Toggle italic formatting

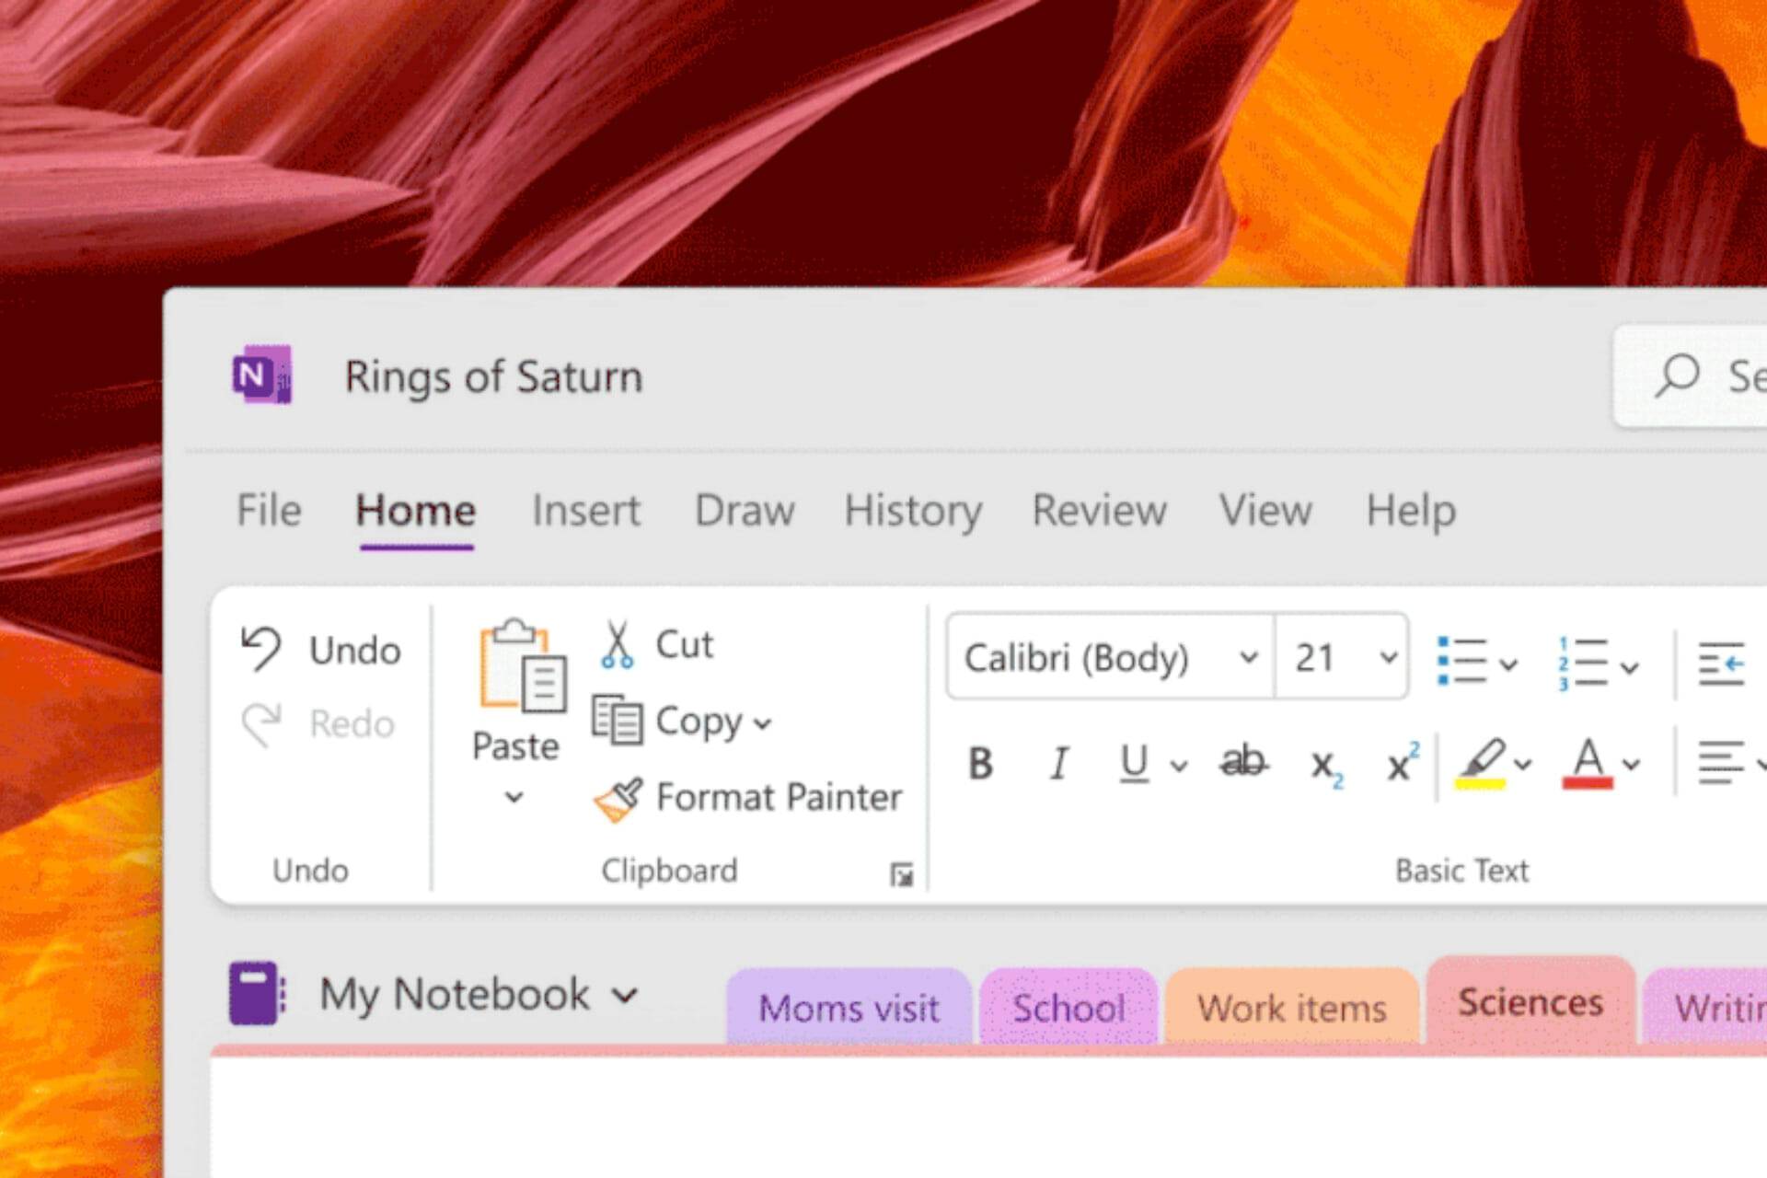click(x=1058, y=764)
